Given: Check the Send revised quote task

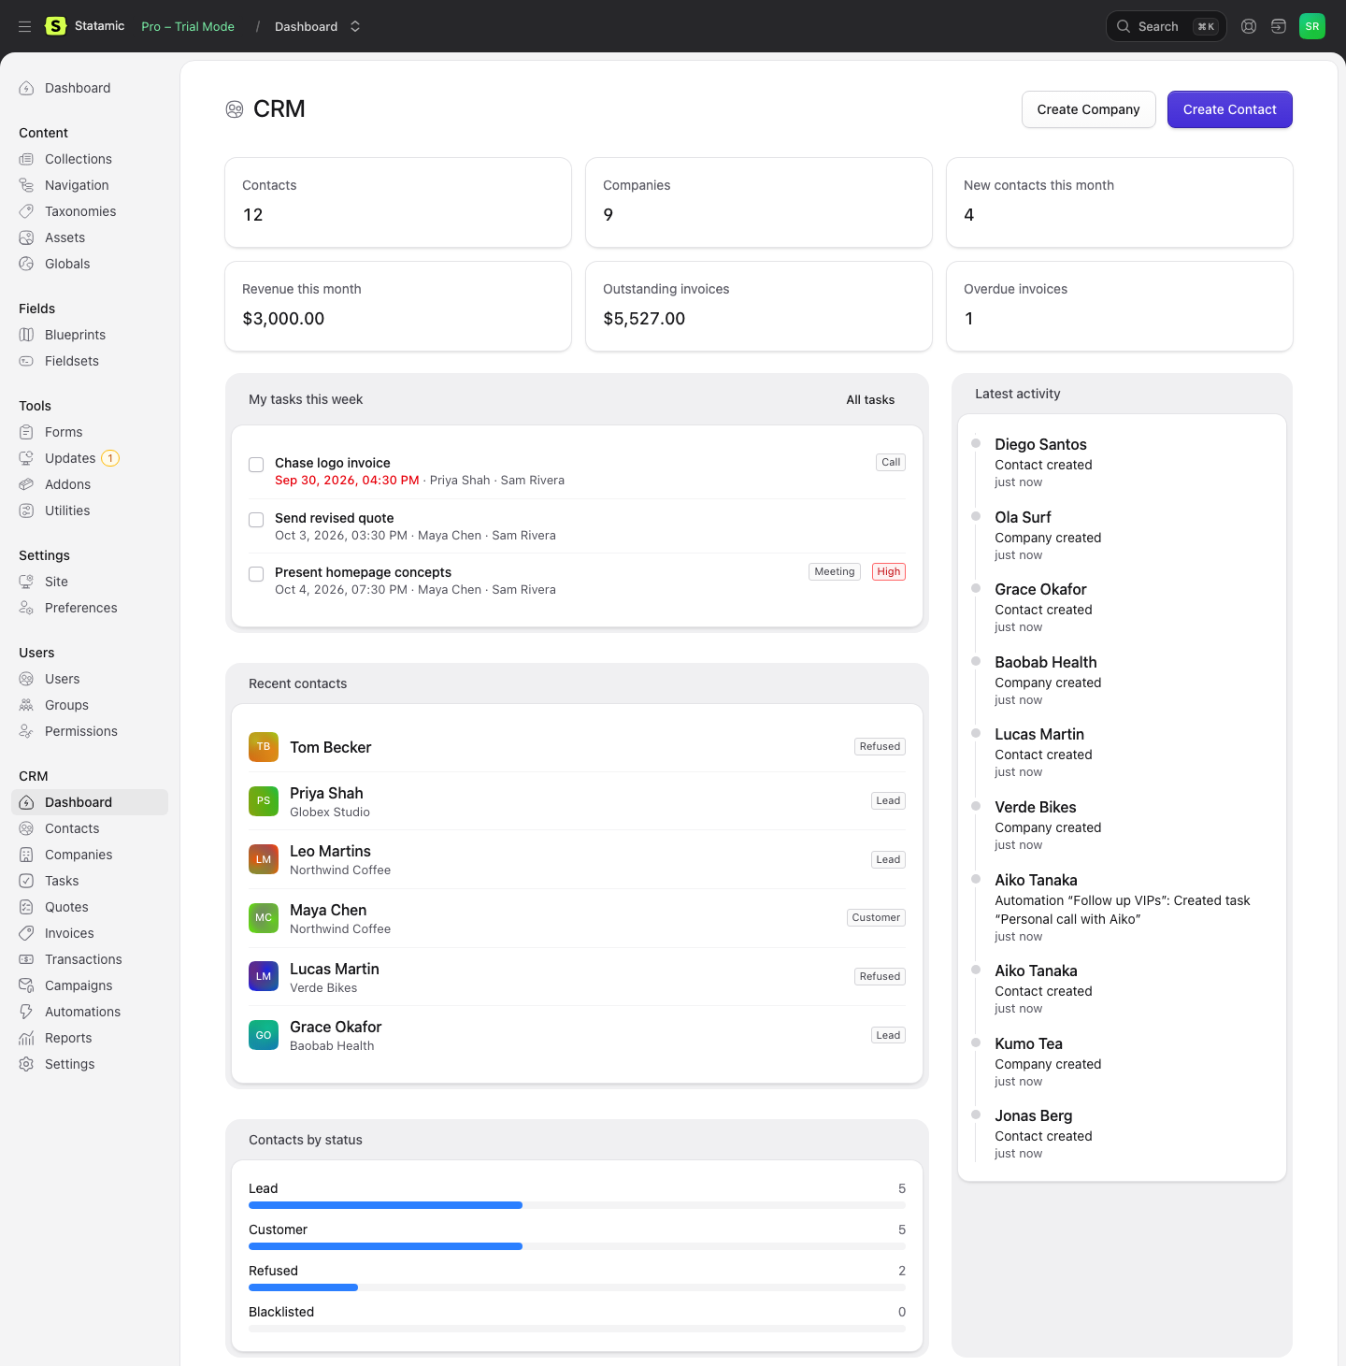Looking at the screenshot, I should pyautogui.click(x=256, y=520).
